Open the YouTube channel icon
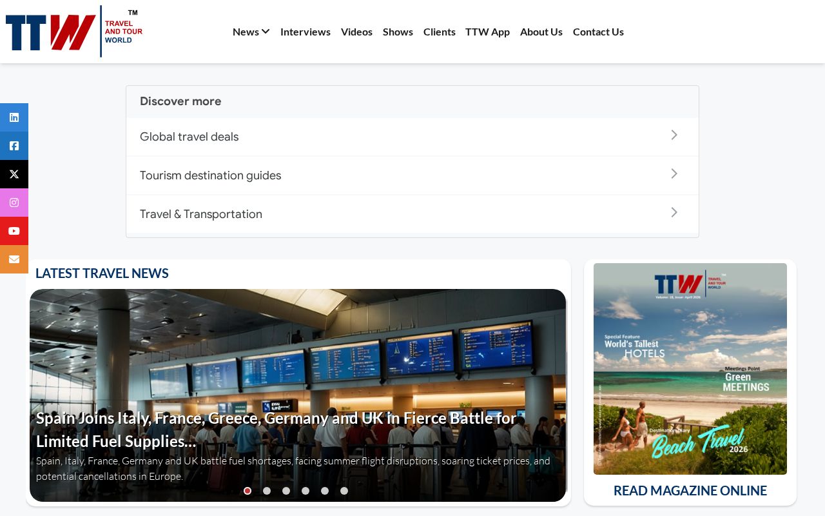 [x=14, y=231]
